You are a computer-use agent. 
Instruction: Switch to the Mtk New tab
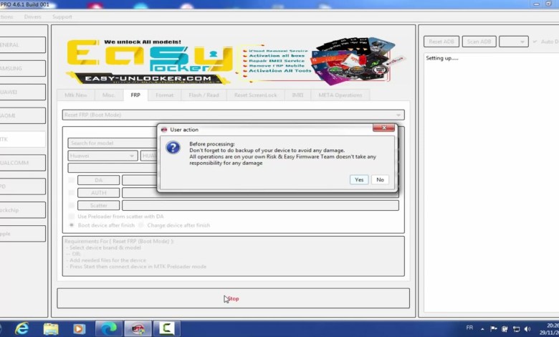coord(75,95)
